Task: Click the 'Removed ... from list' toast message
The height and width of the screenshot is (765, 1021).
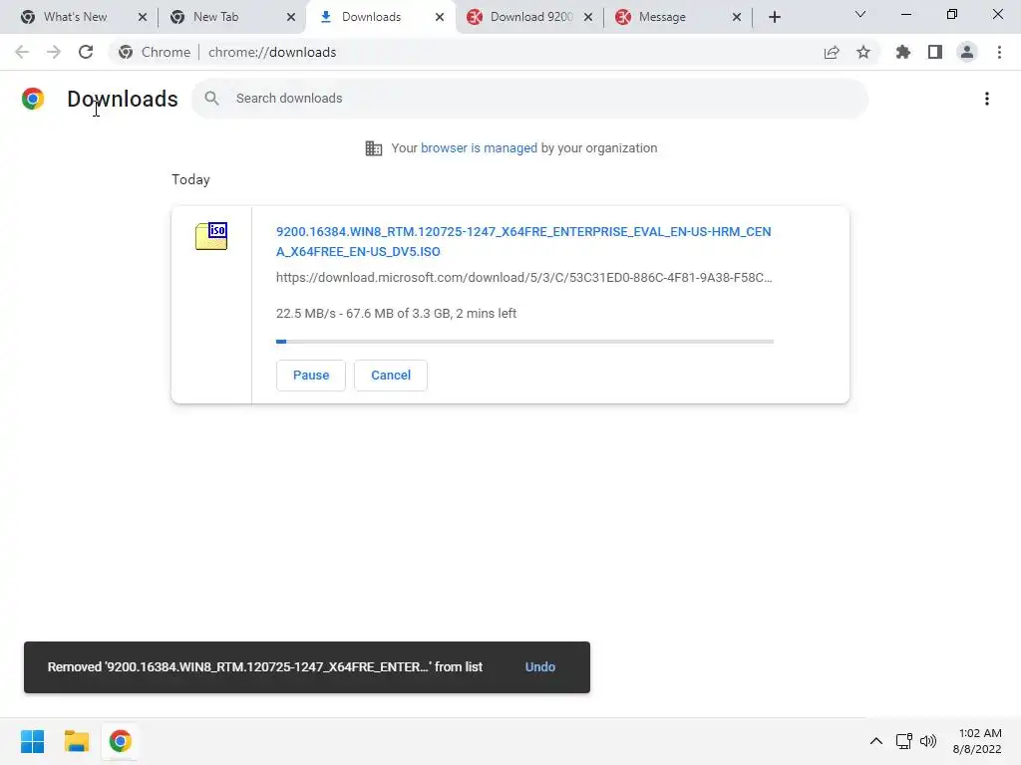Action: (x=265, y=666)
